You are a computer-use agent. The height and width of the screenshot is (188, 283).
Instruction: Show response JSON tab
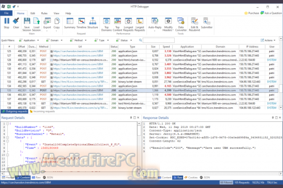205,177
